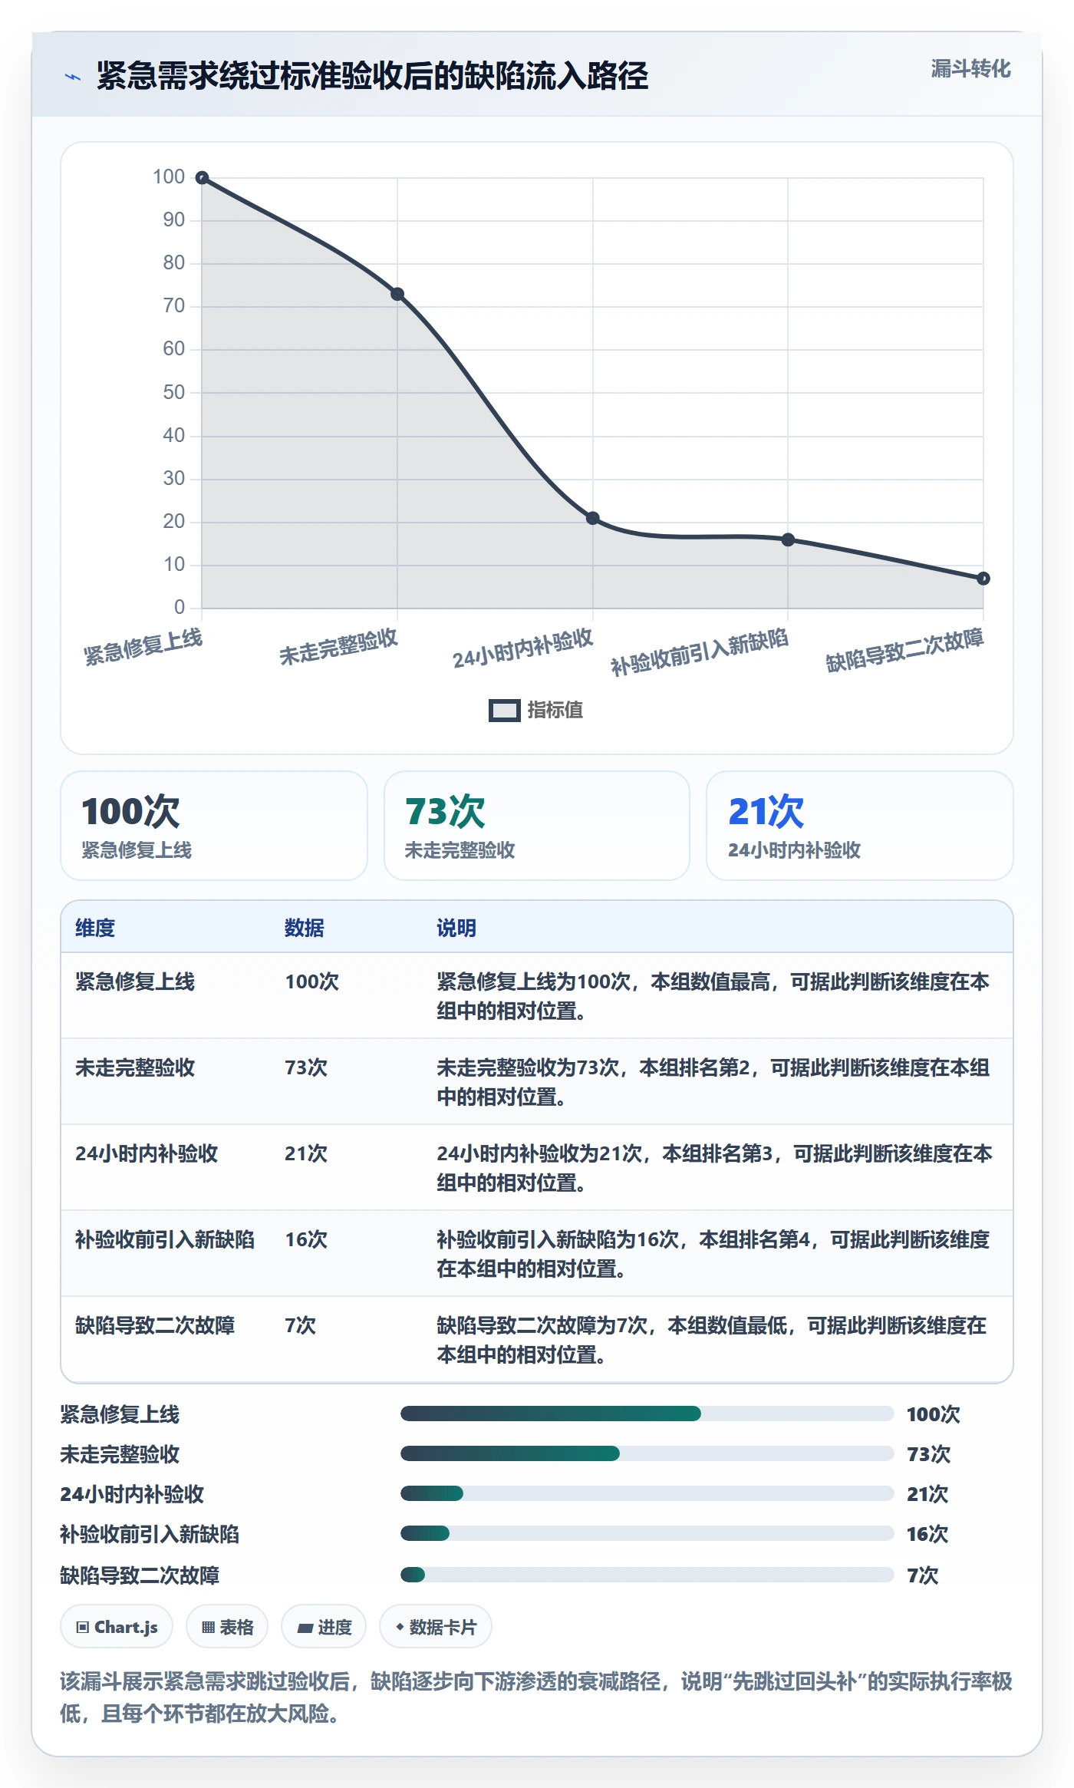Click the 7次 value in the table

click(x=300, y=1325)
